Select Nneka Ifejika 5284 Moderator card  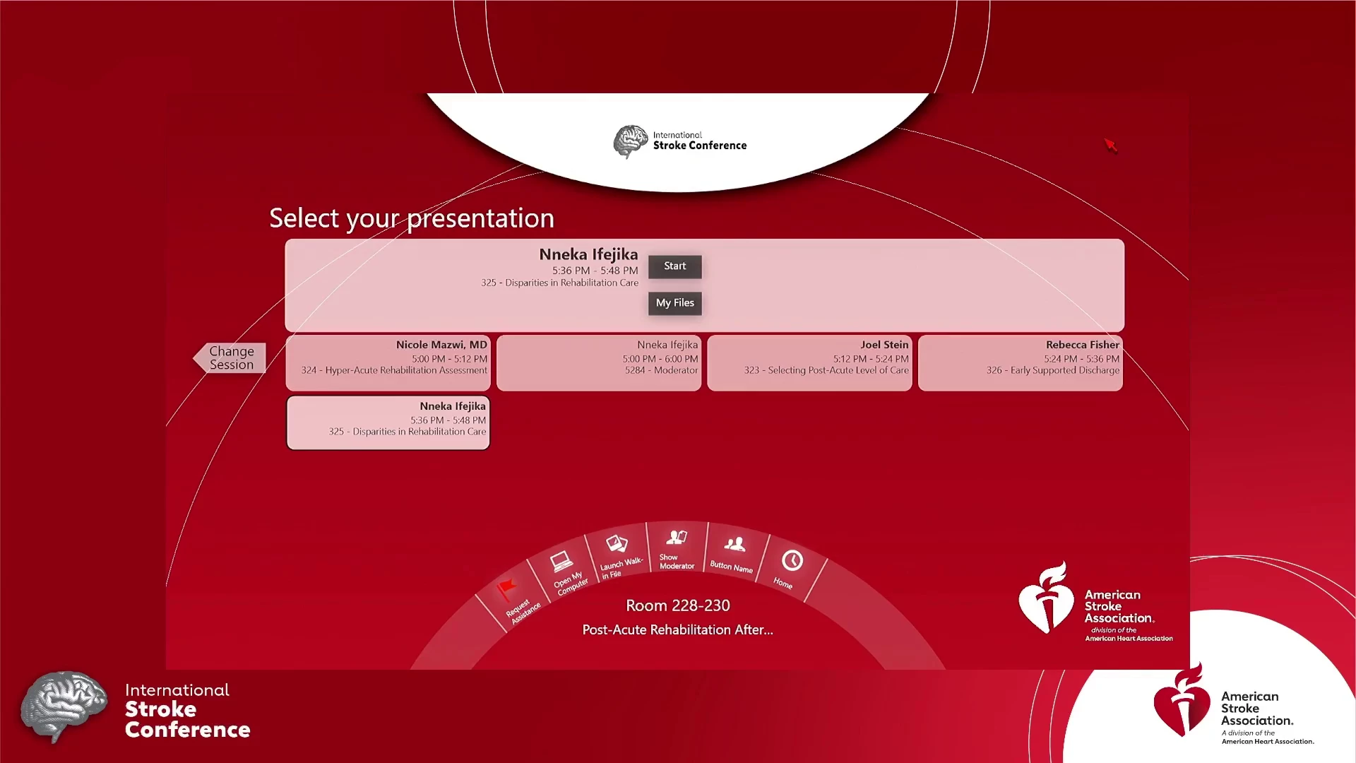[x=599, y=362]
